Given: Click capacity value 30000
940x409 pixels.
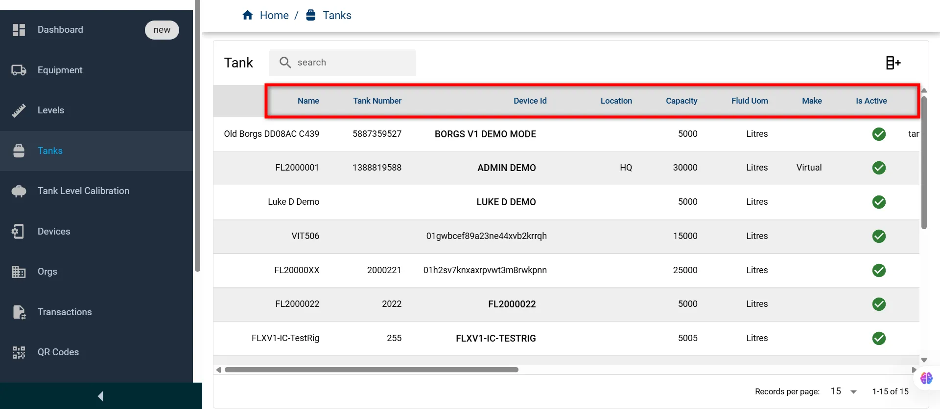Looking at the screenshot, I should [x=685, y=168].
